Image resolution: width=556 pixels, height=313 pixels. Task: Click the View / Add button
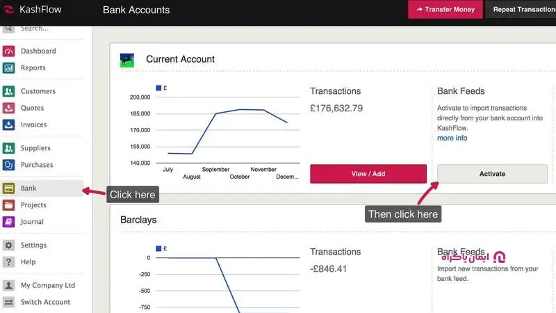tap(368, 174)
